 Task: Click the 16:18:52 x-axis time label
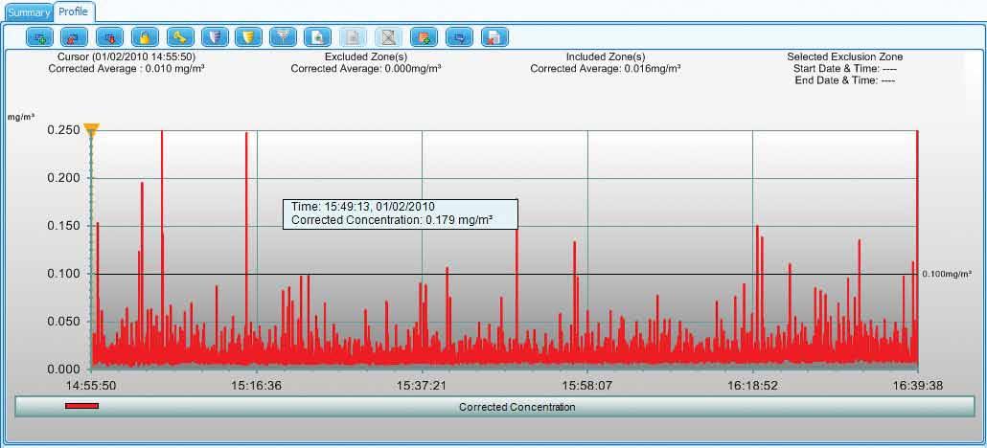(752, 386)
